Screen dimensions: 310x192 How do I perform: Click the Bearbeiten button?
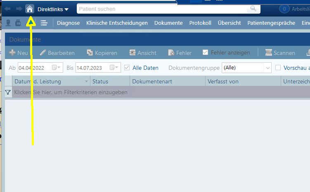57,53
